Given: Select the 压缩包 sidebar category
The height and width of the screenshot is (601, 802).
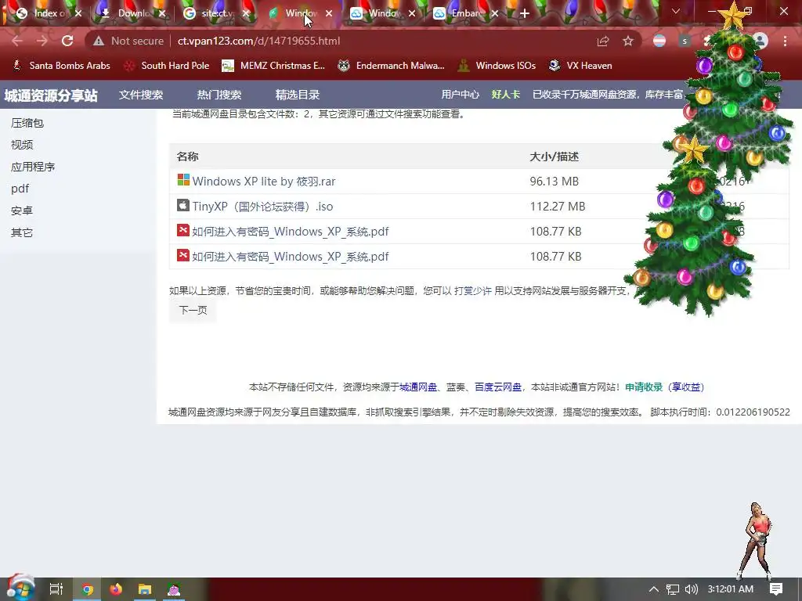Looking at the screenshot, I should (27, 123).
